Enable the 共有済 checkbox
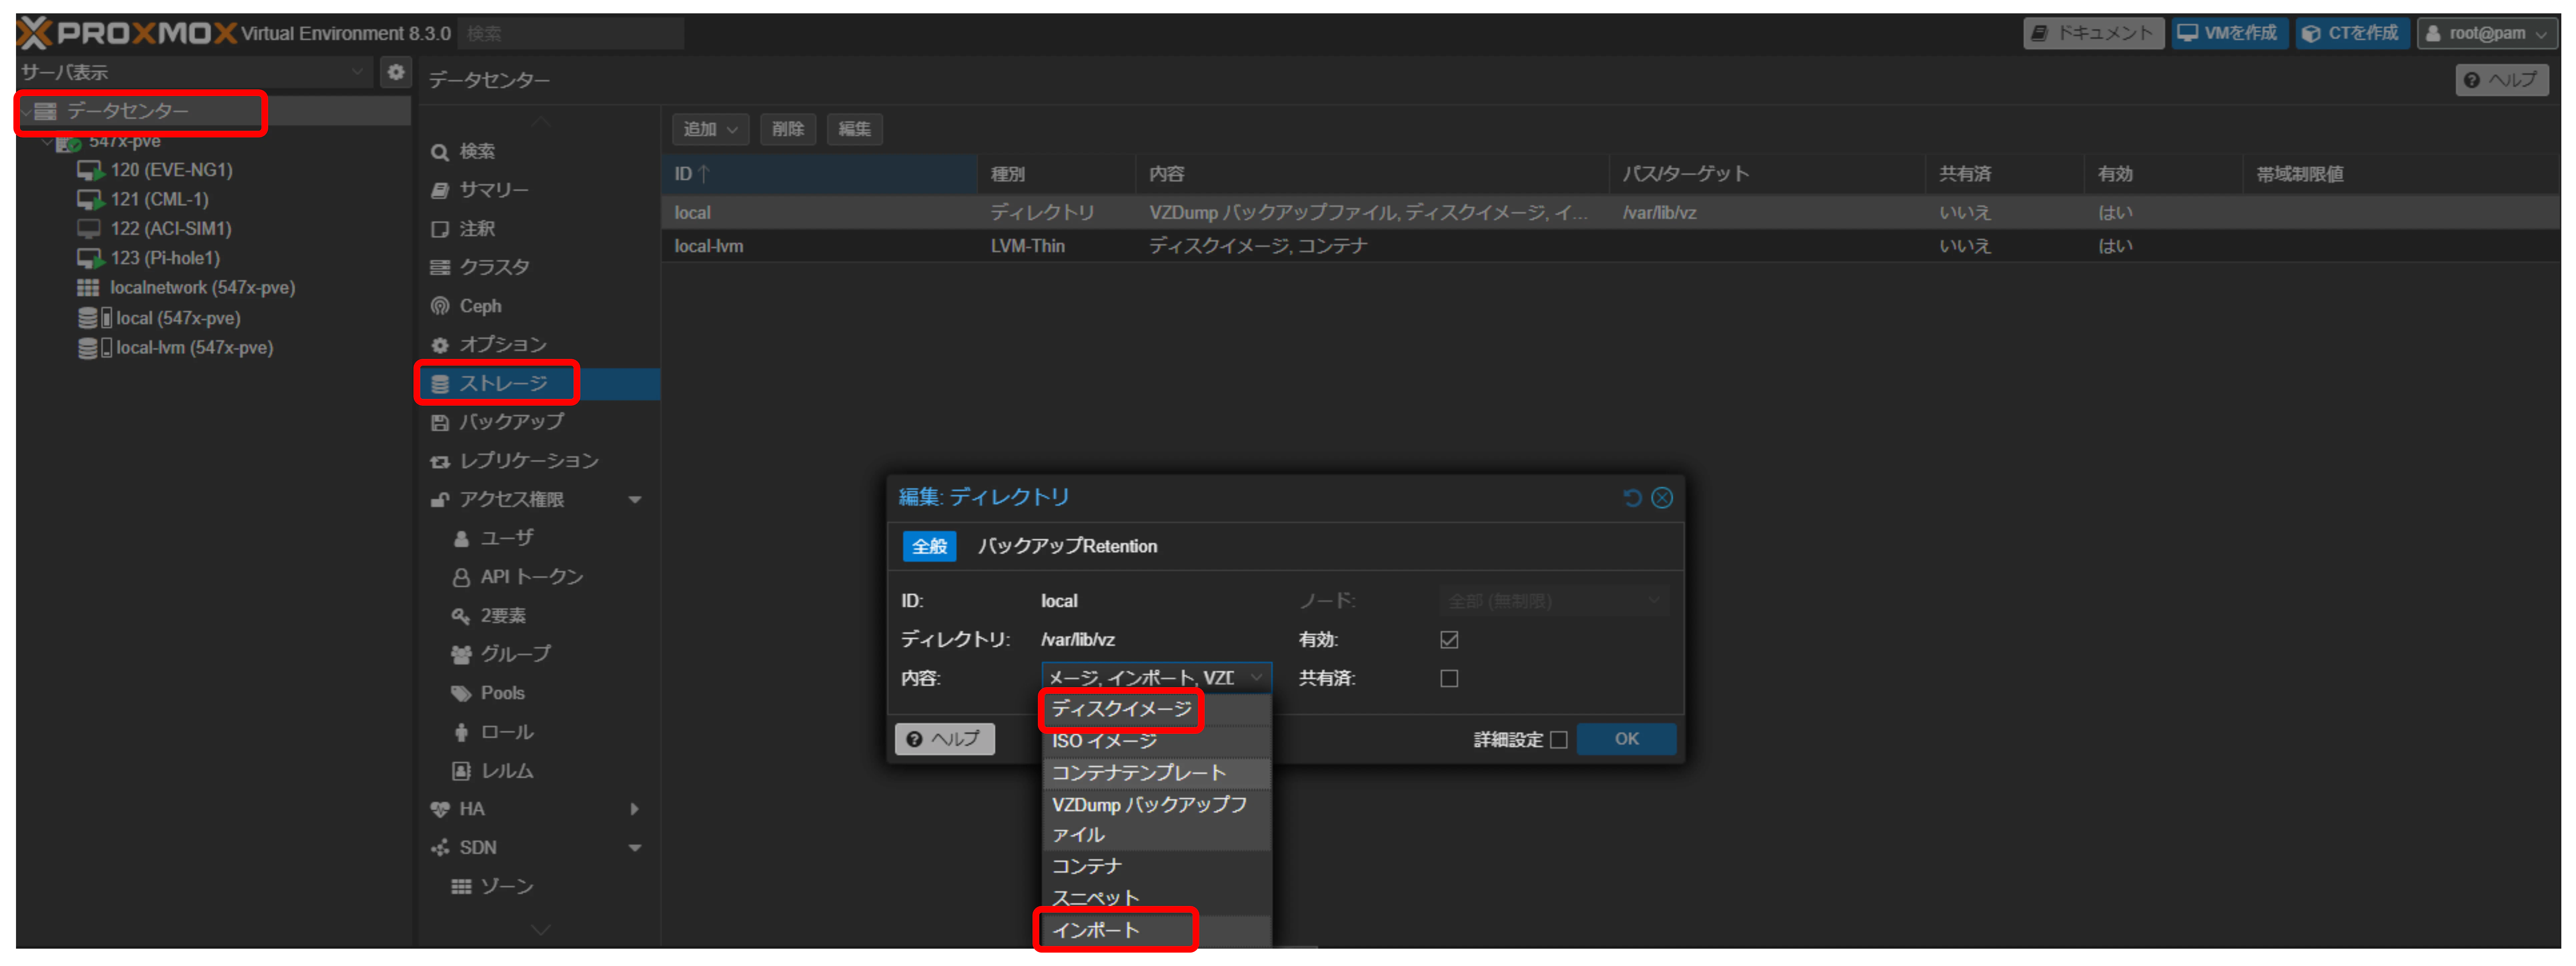Screen dimensions: 2576x966 pyautogui.click(x=1448, y=679)
